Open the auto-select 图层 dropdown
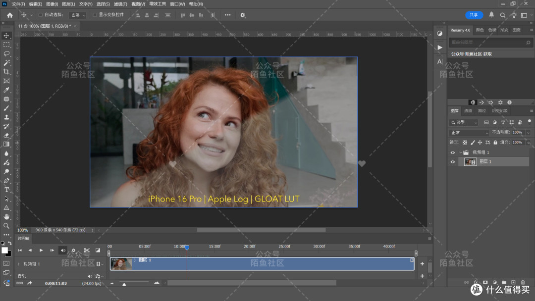The height and width of the screenshot is (301, 535). 78,15
